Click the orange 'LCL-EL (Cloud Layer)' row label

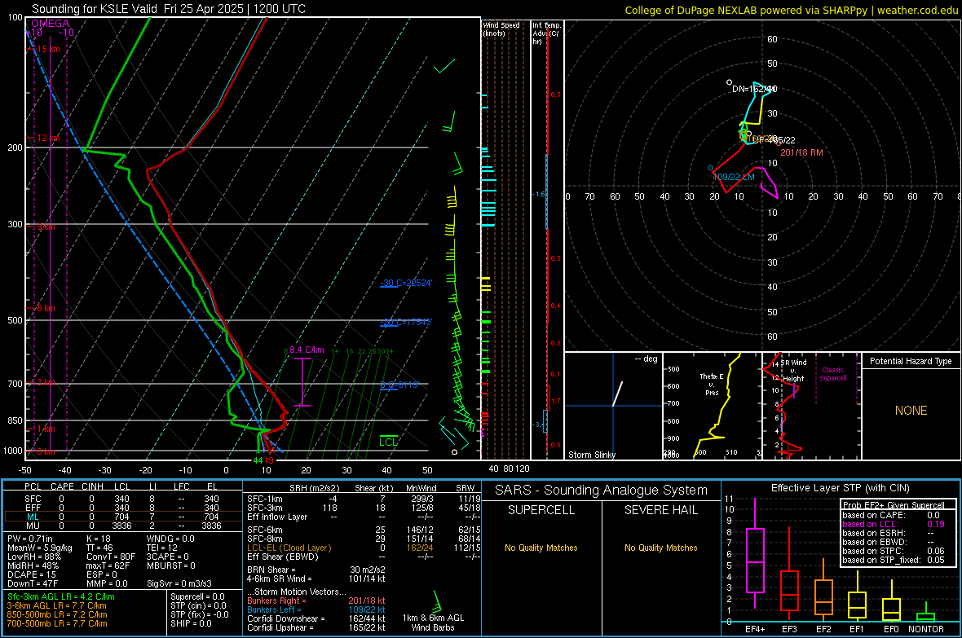coord(289,548)
